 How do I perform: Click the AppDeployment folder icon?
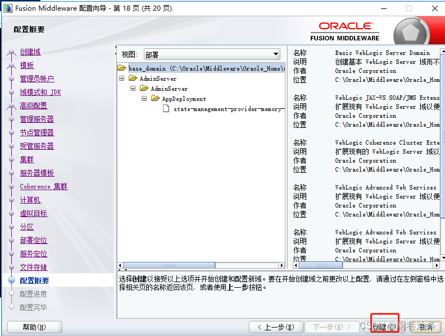click(x=155, y=98)
